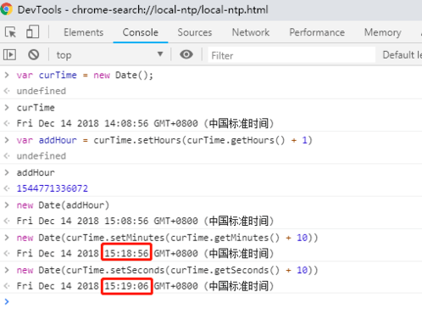The width and height of the screenshot is (422, 309).
Task: Click the output with time 14:08:56
Action: click(x=145, y=124)
